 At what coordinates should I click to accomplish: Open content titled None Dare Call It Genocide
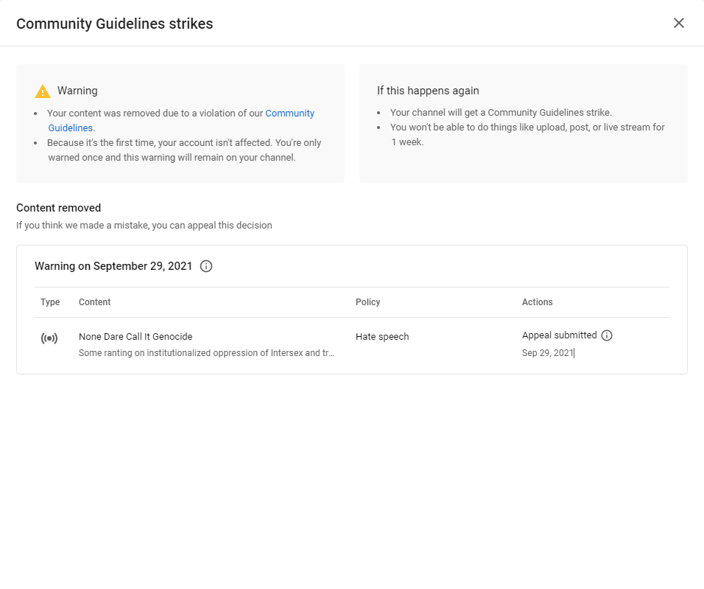pos(135,337)
